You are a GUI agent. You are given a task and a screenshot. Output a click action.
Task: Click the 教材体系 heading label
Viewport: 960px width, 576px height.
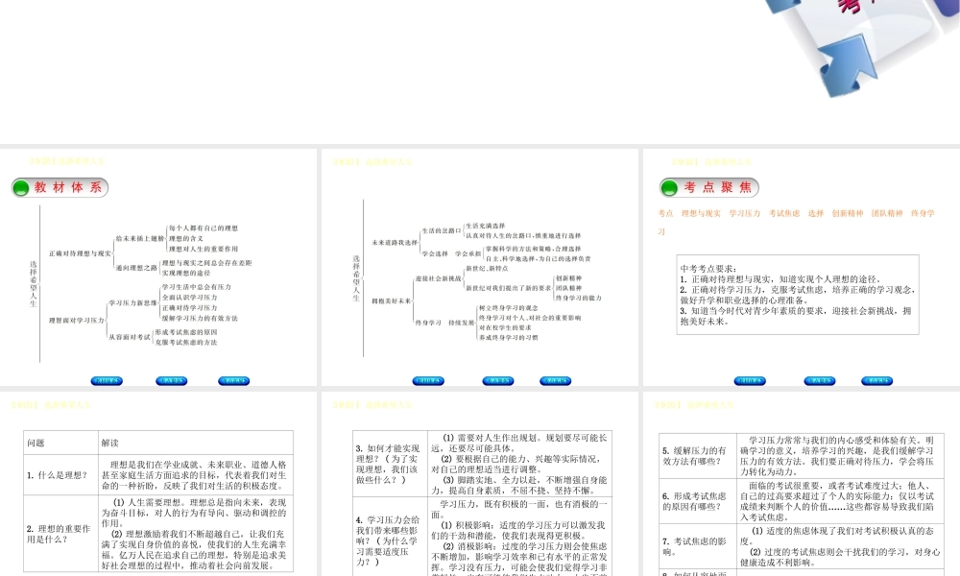click(x=68, y=187)
